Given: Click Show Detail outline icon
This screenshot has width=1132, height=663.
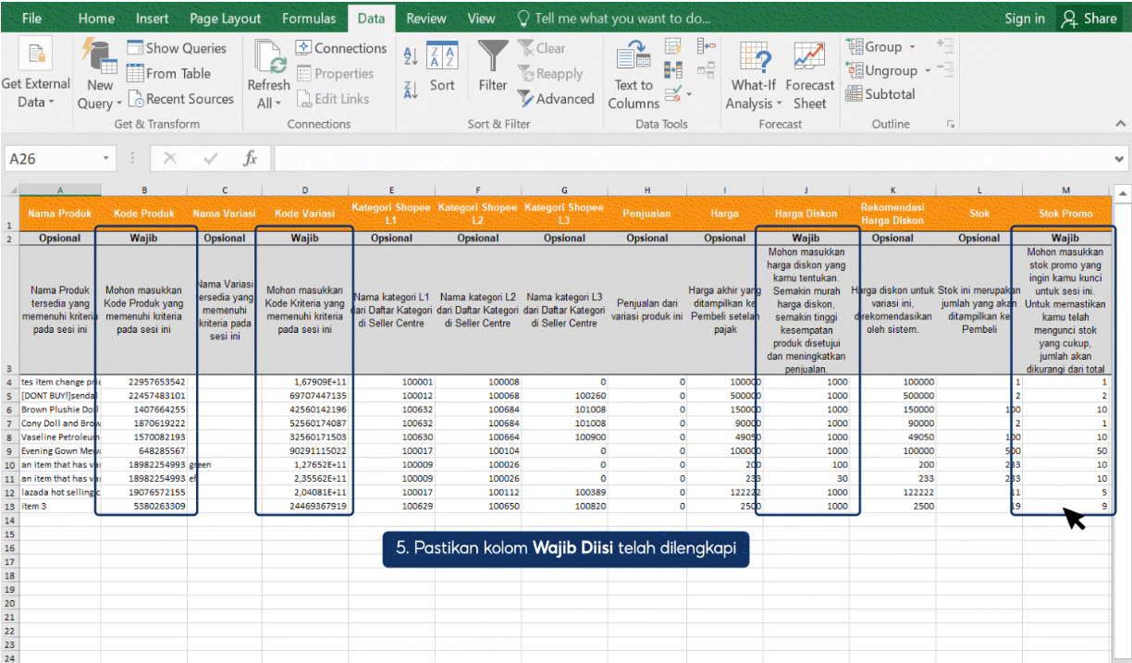Looking at the screenshot, I should pyautogui.click(x=944, y=46).
